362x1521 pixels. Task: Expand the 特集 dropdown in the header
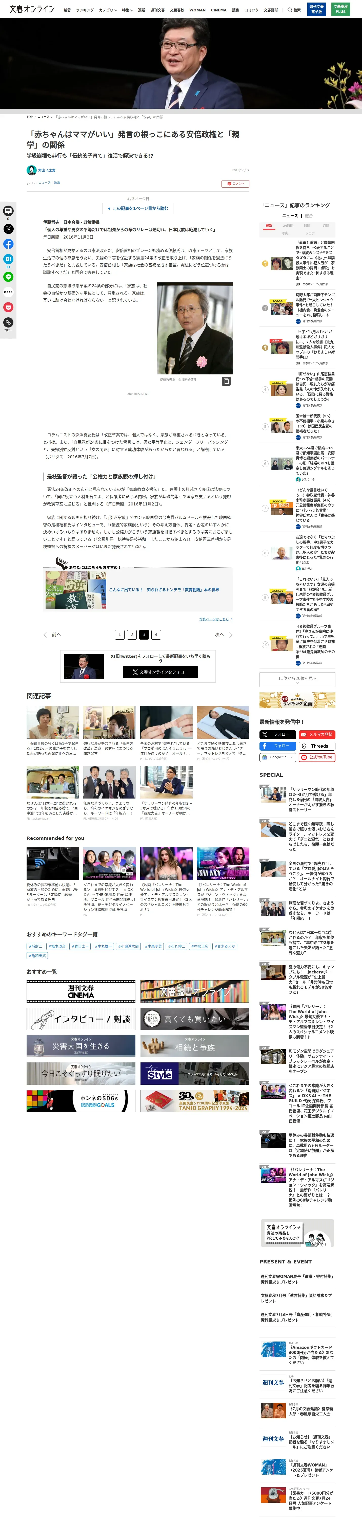point(127,10)
